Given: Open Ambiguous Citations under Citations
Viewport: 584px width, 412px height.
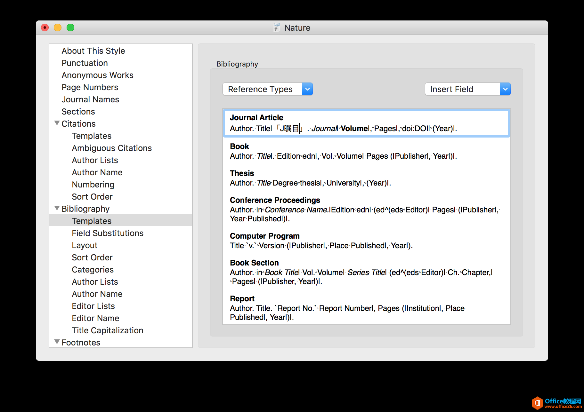Looking at the screenshot, I should pos(112,148).
